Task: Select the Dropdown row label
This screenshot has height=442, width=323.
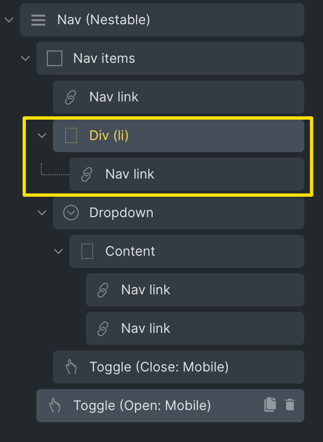Action: tap(121, 213)
